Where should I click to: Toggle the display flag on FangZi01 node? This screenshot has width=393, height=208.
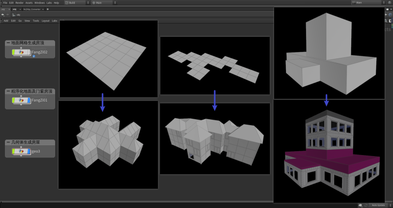[29, 100]
